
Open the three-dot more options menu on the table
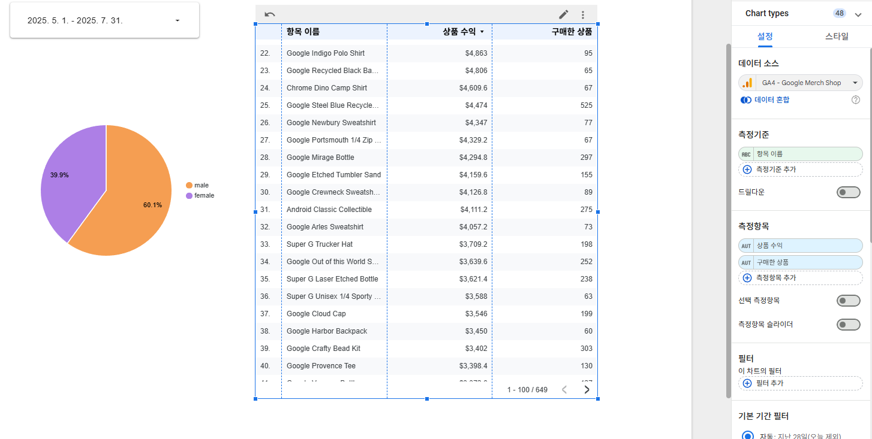tap(582, 15)
